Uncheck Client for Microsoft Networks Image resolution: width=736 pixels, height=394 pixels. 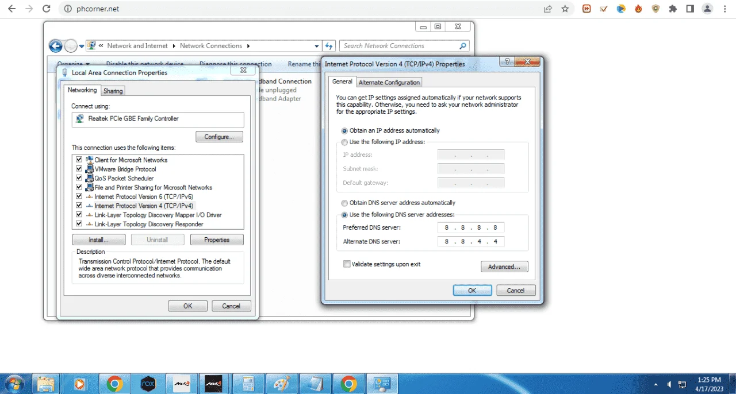79,160
